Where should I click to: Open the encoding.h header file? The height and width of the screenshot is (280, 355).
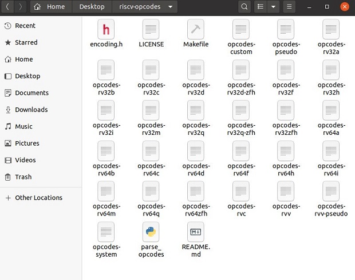tap(106, 29)
